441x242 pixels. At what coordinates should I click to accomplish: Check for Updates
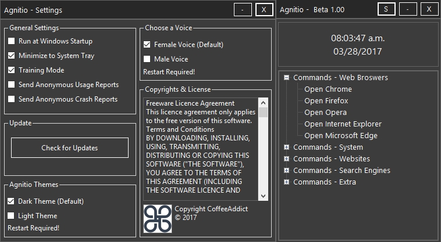[70, 148]
